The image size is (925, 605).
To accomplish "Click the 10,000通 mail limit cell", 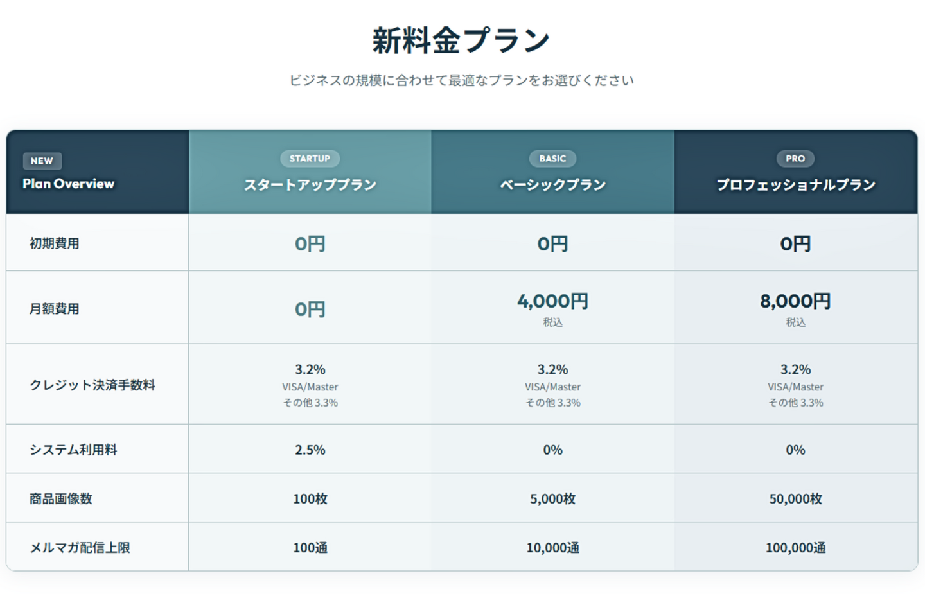I will tap(552, 548).
